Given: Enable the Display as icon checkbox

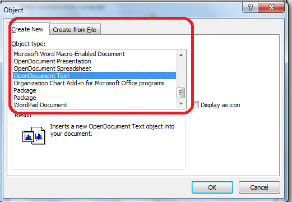Looking at the screenshot, I should (196, 105).
